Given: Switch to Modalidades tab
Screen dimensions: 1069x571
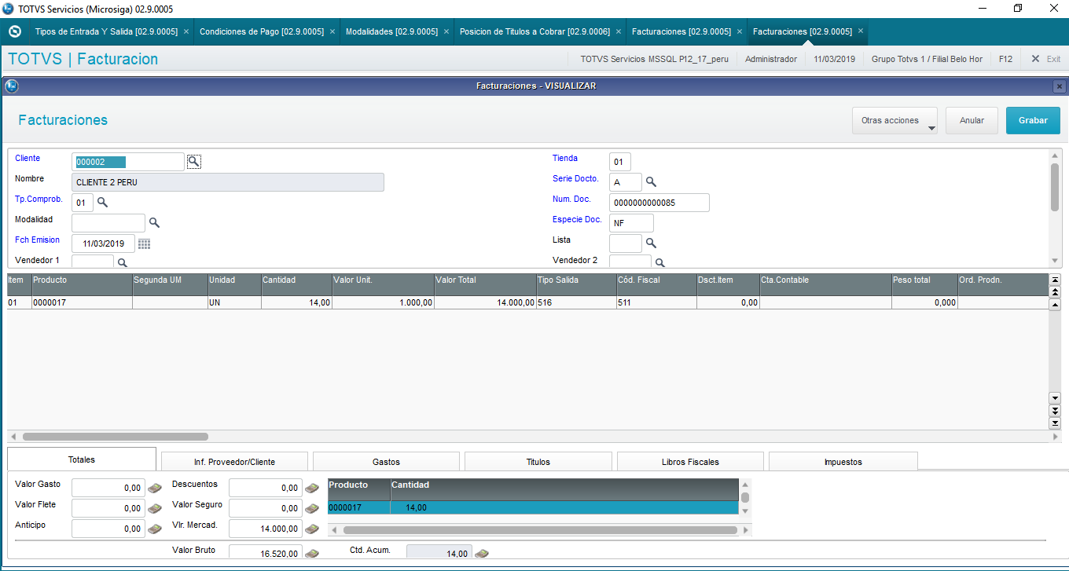Looking at the screenshot, I should point(391,31).
